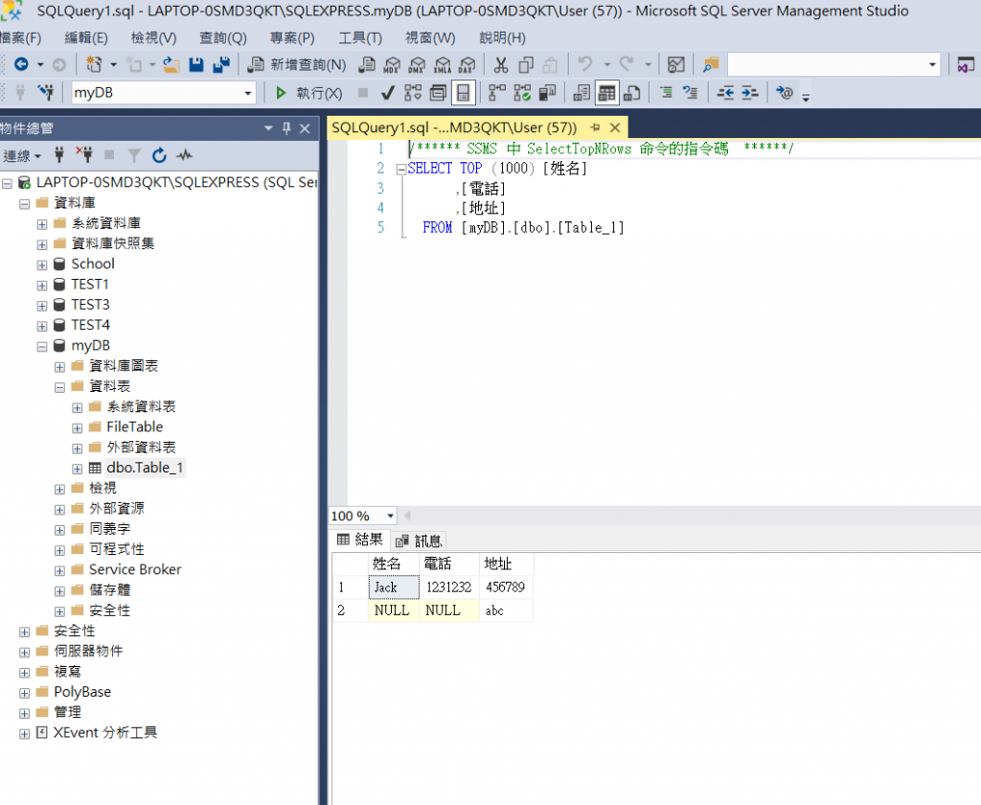Select the Service Broker tree item
This screenshot has height=805, width=981.
[135, 569]
